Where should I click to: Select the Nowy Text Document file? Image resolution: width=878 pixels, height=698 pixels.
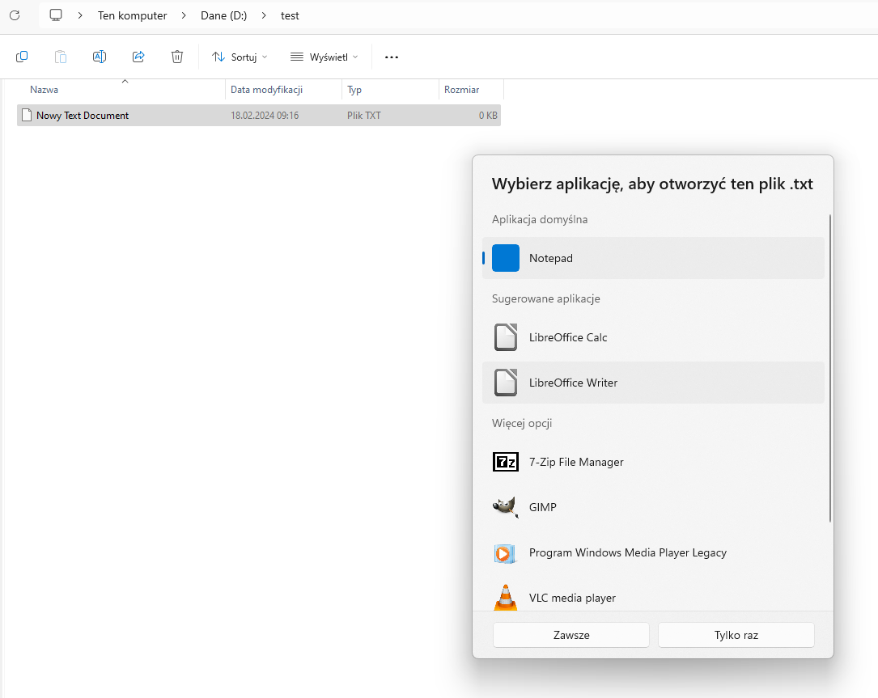tap(83, 116)
